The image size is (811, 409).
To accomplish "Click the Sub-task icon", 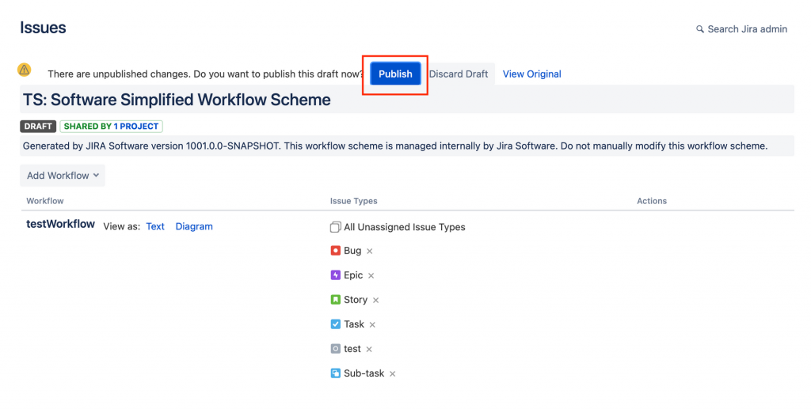I will pyautogui.click(x=336, y=373).
